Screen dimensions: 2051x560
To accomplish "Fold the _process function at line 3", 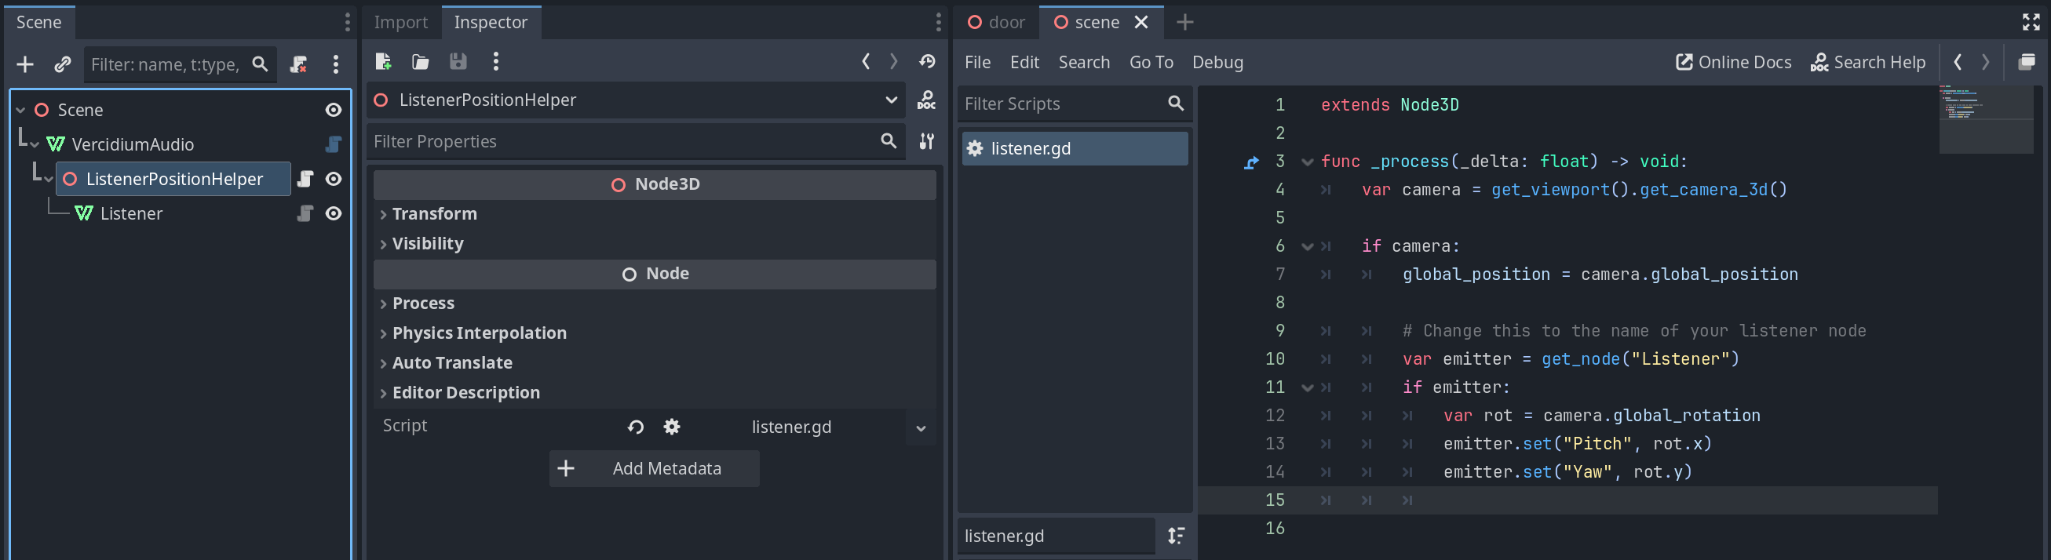I will click(x=1307, y=162).
